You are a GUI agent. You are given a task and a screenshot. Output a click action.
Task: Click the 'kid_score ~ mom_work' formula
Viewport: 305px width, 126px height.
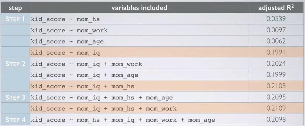[69, 30]
